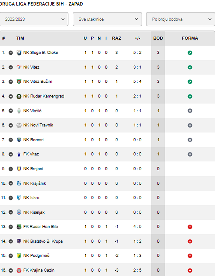The image size is (215, 276).
Task: Click the RAZ goal difference column header
Action: click(116, 38)
